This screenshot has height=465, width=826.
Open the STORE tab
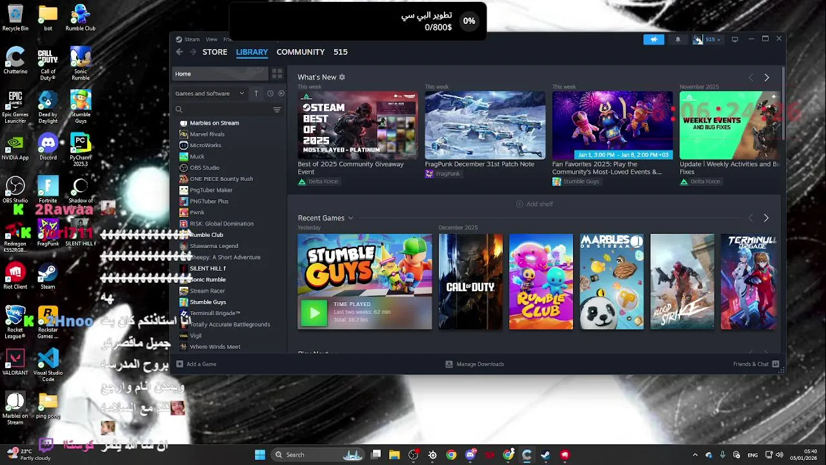(x=215, y=52)
